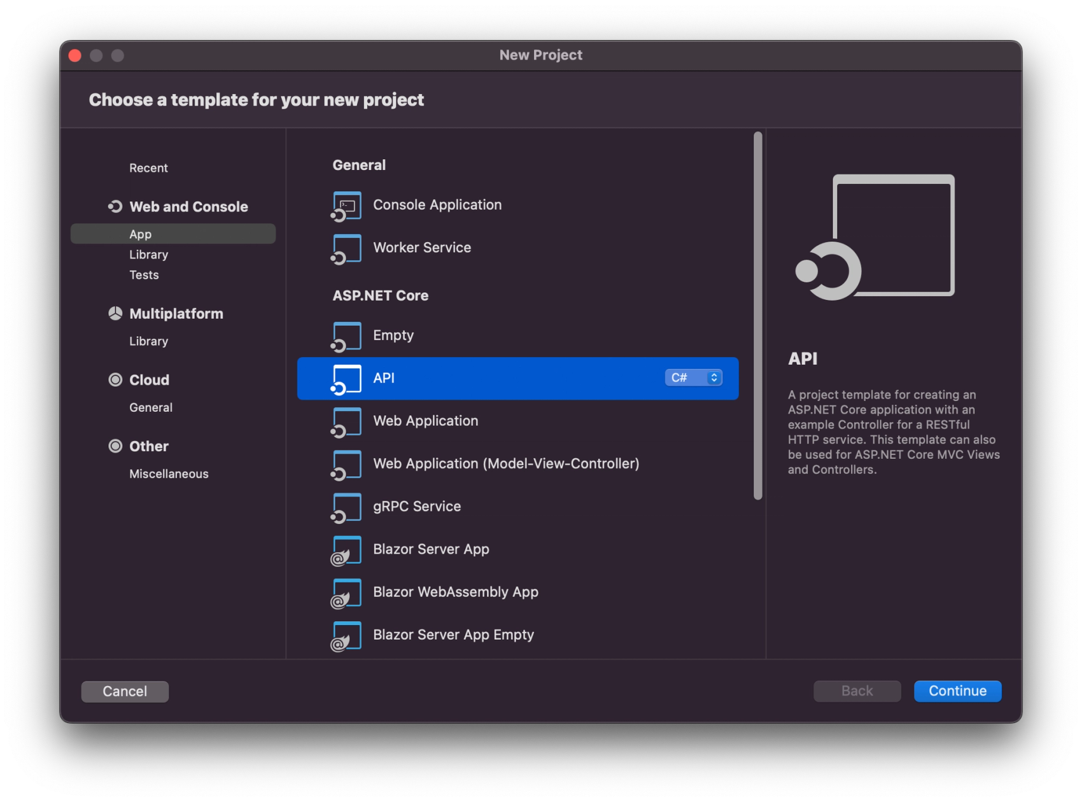Click the Blazor Server App Empty icon
1082x802 pixels.
(346, 635)
